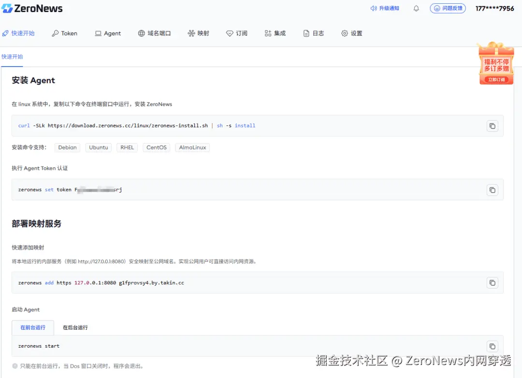Click the 快速添加映射 label

tap(28, 248)
